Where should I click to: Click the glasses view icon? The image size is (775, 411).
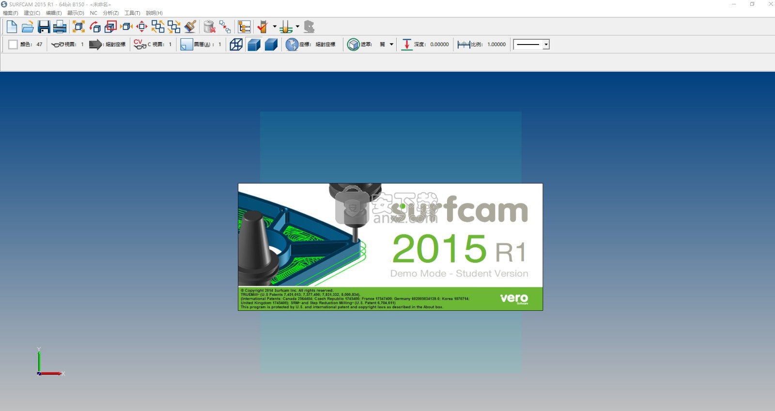(x=58, y=45)
